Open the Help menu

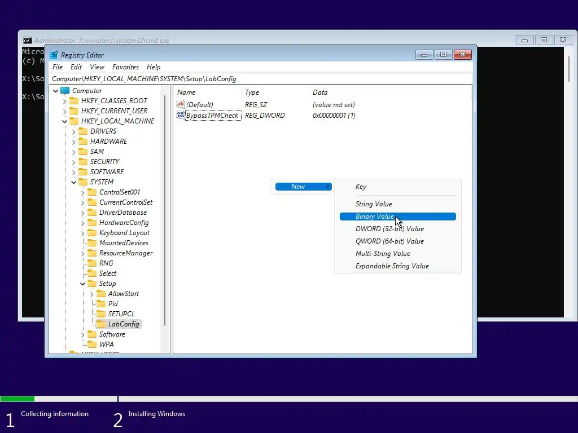(154, 67)
